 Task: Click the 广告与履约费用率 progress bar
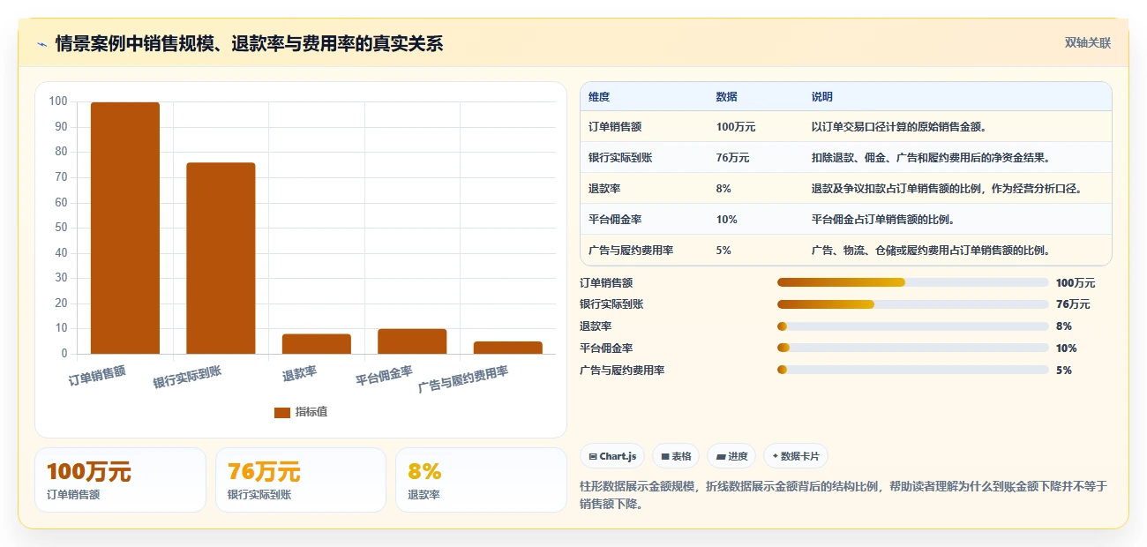pyautogui.click(x=912, y=371)
